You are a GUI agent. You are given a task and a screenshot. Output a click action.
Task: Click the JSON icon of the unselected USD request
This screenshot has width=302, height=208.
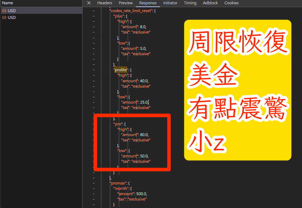(4, 17)
